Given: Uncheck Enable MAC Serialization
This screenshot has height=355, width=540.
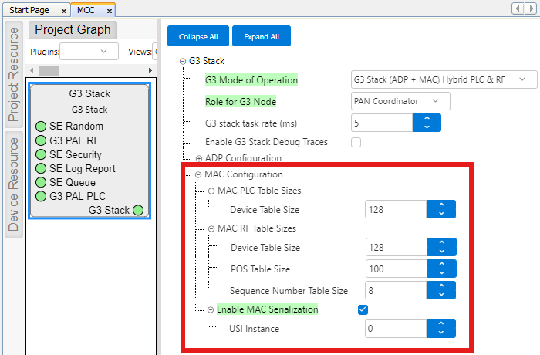Looking at the screenshot, I should (x=363, y=309).
